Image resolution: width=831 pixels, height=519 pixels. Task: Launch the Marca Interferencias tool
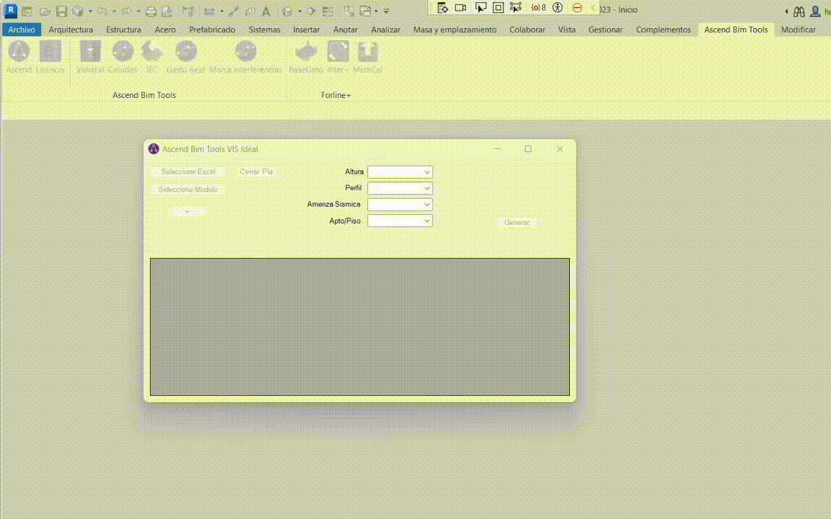(x=245, y=57)
